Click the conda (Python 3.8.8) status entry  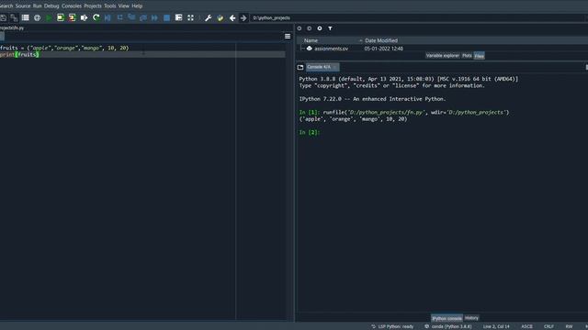pyautogui.click(x=447, y=326)
